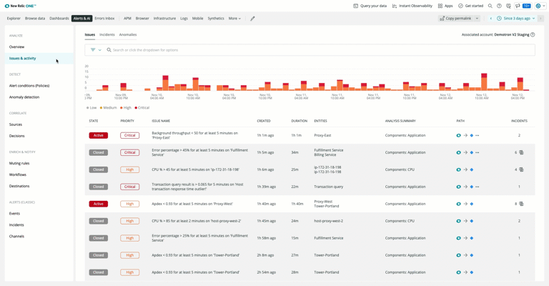Open Synthetics in top navigation

click(216, 19)
